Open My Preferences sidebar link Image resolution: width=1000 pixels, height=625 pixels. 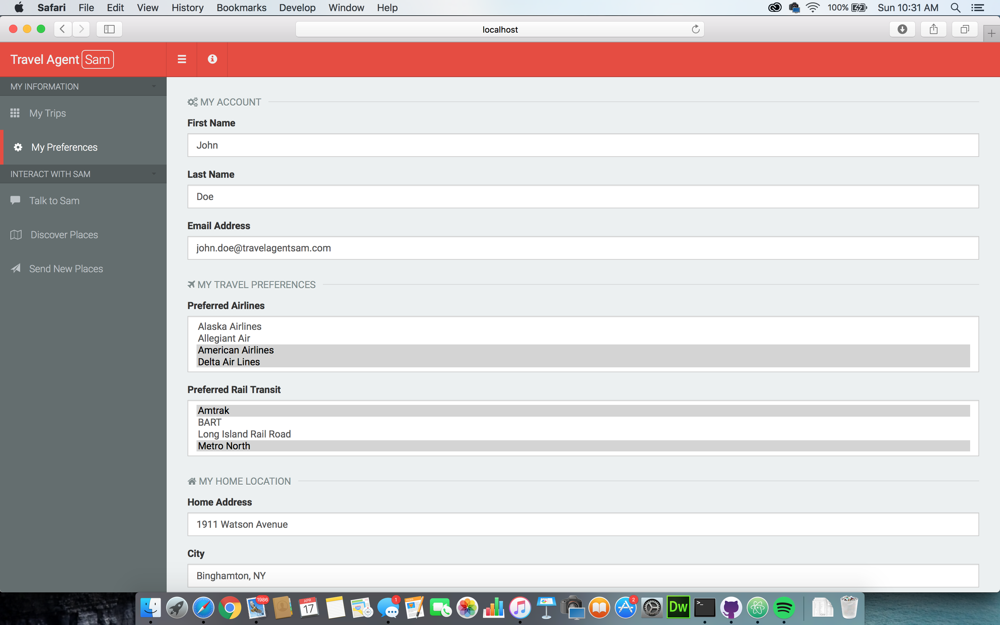[64, 147]
